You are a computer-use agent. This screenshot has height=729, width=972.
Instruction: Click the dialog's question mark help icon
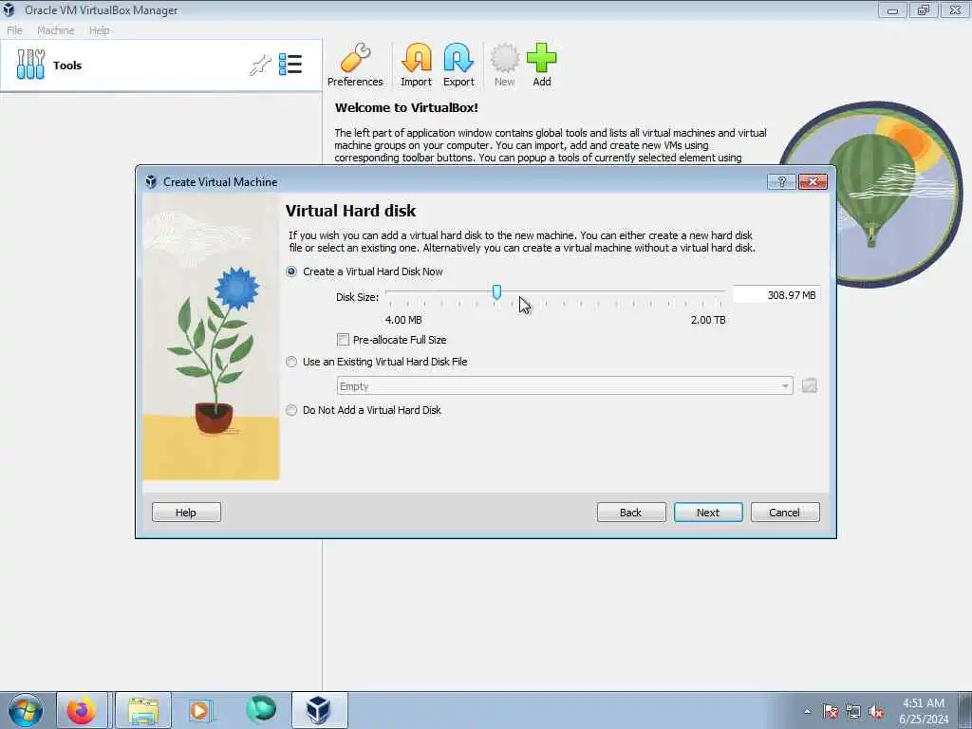click(781, 181)
